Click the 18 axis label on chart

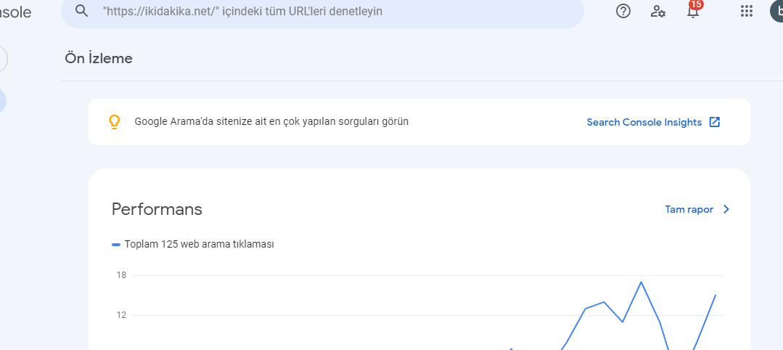click(121, 275)
